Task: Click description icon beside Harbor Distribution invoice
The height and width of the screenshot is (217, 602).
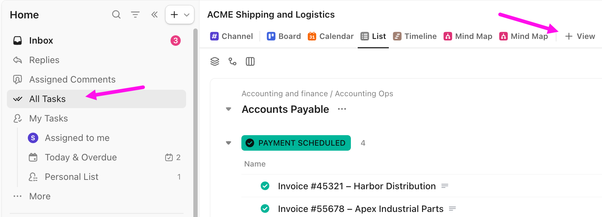Action: tap(445, 186)
